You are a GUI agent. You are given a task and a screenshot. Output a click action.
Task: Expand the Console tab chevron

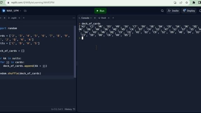click(x=91, y=18)
